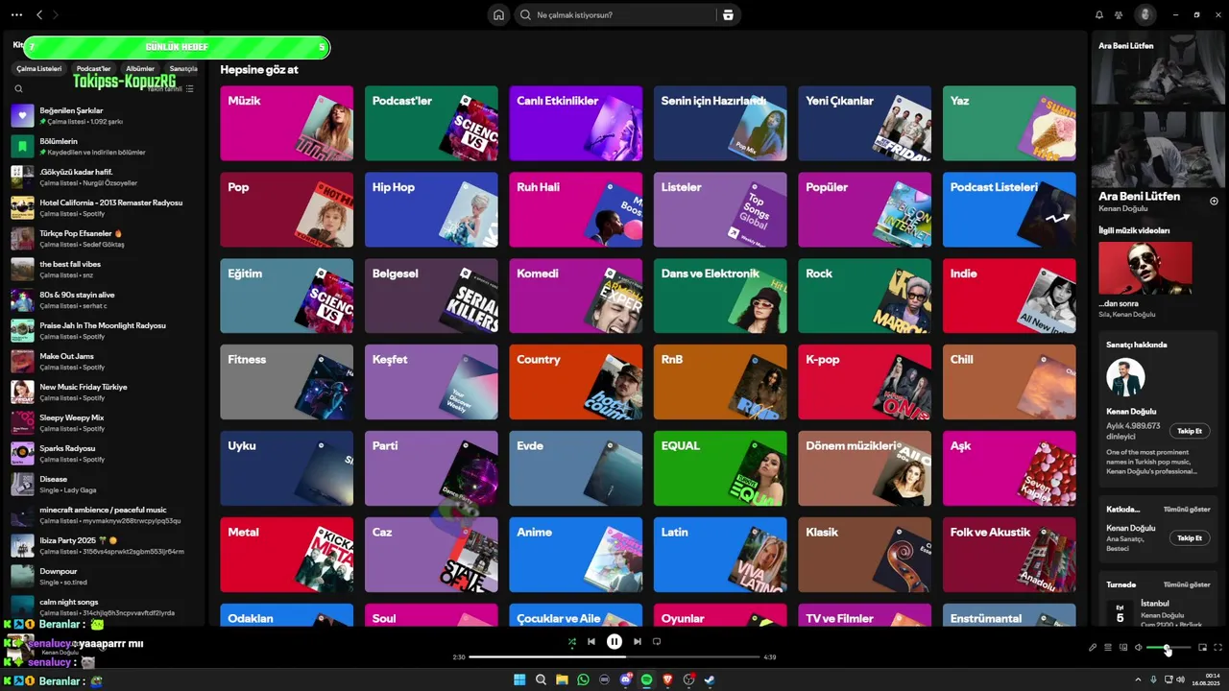Adjust the volume slider
1229x691 pixels.
click(1169, 648)
